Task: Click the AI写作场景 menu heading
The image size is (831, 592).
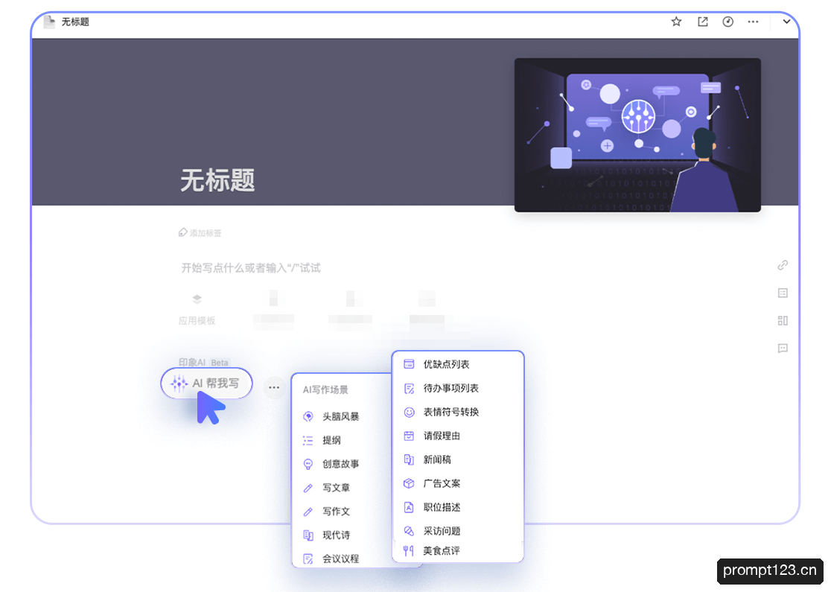Action: coord(325,390)
